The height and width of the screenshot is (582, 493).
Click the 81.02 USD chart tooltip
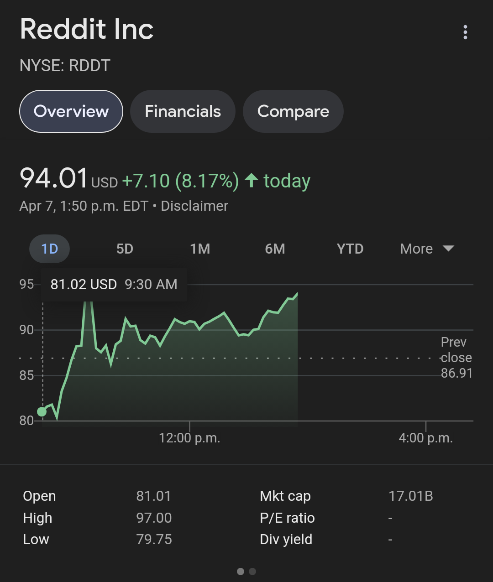click(114, 284)
